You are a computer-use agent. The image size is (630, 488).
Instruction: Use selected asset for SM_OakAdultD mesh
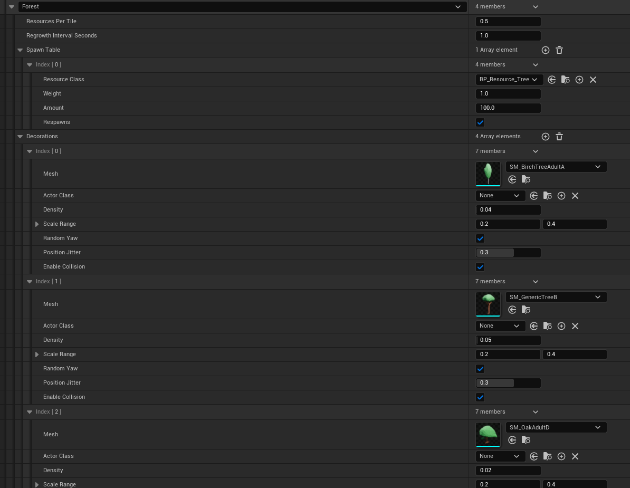coord(512,440)
